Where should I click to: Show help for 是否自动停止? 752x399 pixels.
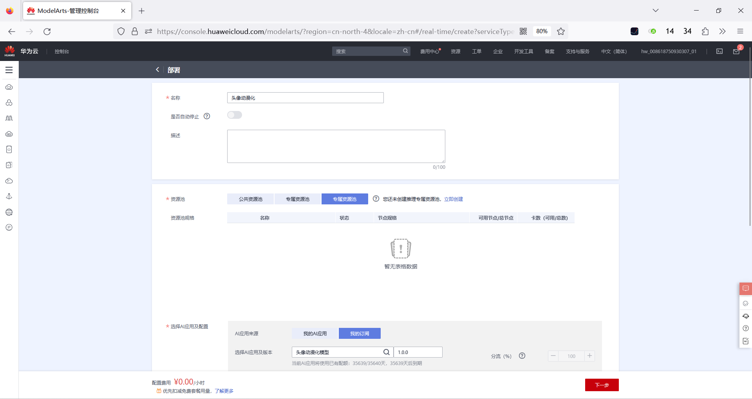[x=207, y=116]
